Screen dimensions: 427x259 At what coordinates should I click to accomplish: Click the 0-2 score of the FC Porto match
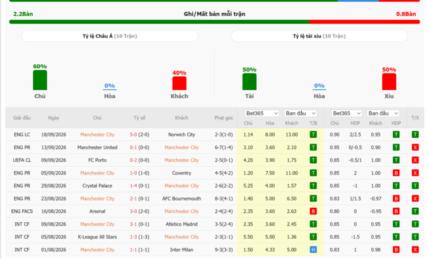pos(133,160)
